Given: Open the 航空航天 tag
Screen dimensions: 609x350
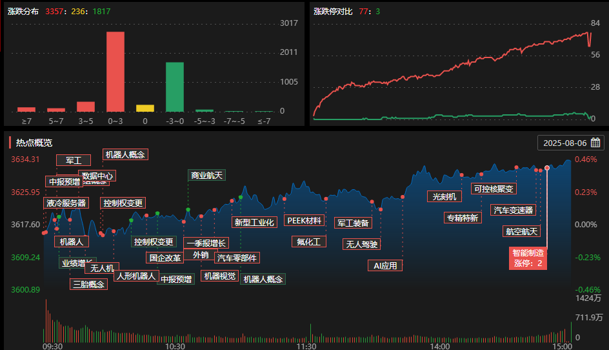Looking at the screenshot, I should coord(521,231).
